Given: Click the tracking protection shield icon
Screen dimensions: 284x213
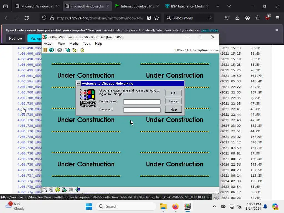Looking at the screenshot, I should (44, 18).
